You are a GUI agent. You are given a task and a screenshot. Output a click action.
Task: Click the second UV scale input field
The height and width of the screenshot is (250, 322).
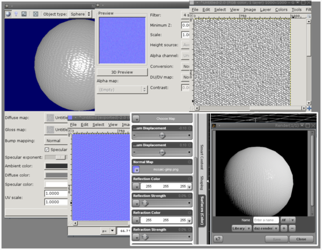(x=56, y=202)
